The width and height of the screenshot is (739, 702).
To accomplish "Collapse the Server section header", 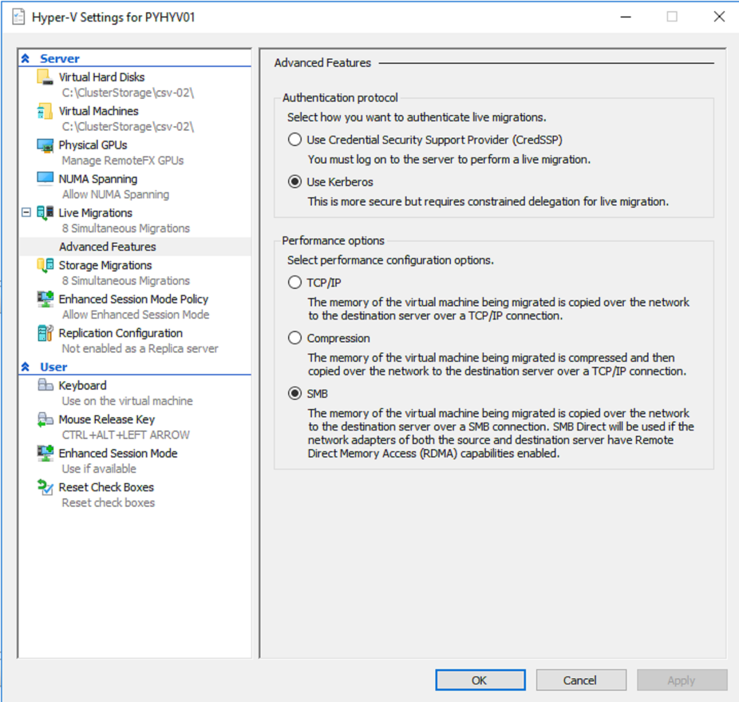I will tap(26, 58).
